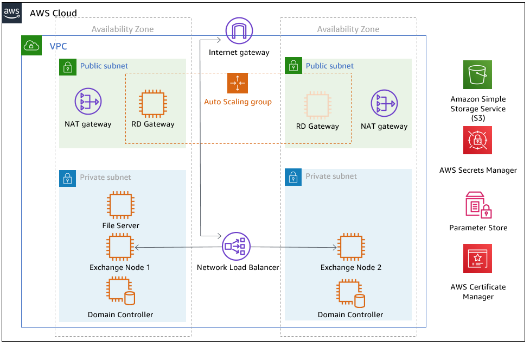Click the right 'Availability Zone' label

[348, 29]
